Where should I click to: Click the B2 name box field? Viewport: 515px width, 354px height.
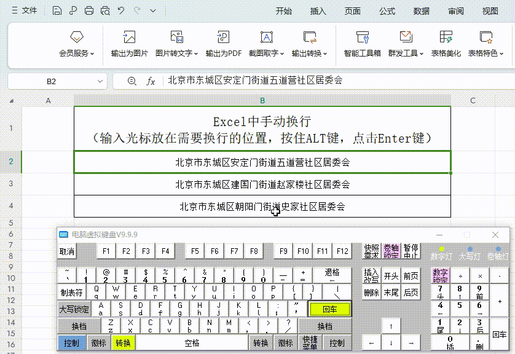[x=51, y=82]
